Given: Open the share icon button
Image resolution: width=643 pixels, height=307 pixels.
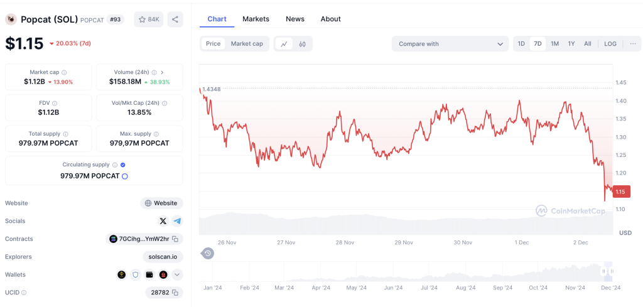Looking at the screenshot, I should click(175, 19).
